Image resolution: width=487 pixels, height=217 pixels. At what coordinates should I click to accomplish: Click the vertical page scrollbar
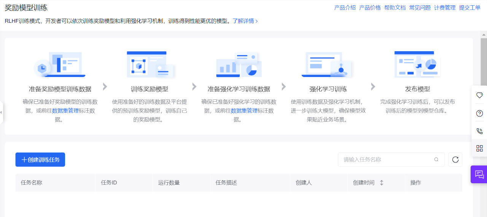click(x=484, y=125)
